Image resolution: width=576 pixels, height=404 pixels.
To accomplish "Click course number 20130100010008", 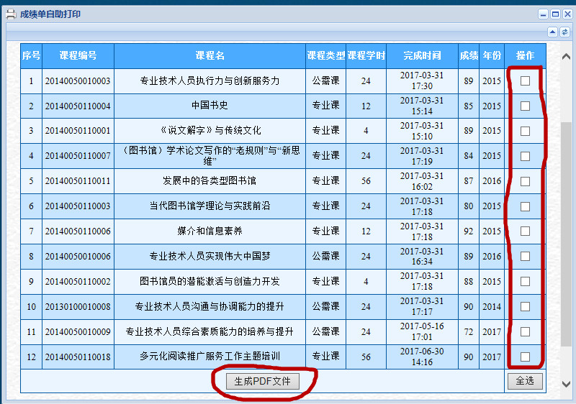I will coord(78,306).
